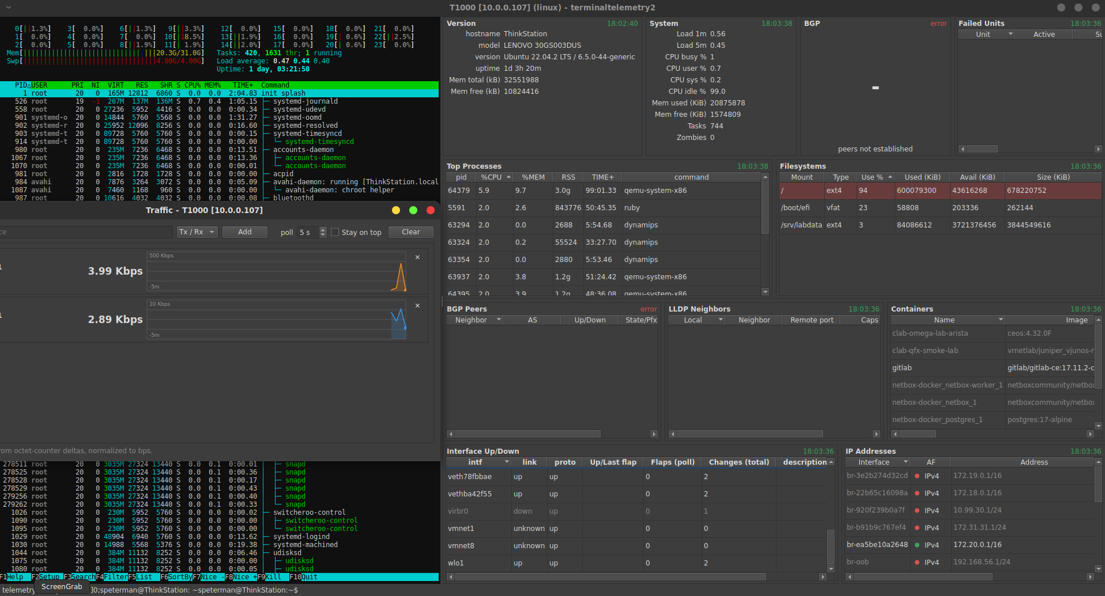The width and height of the screenshot is (1105, 596).
Task: Select the gitlab container row
Action: 993,368
